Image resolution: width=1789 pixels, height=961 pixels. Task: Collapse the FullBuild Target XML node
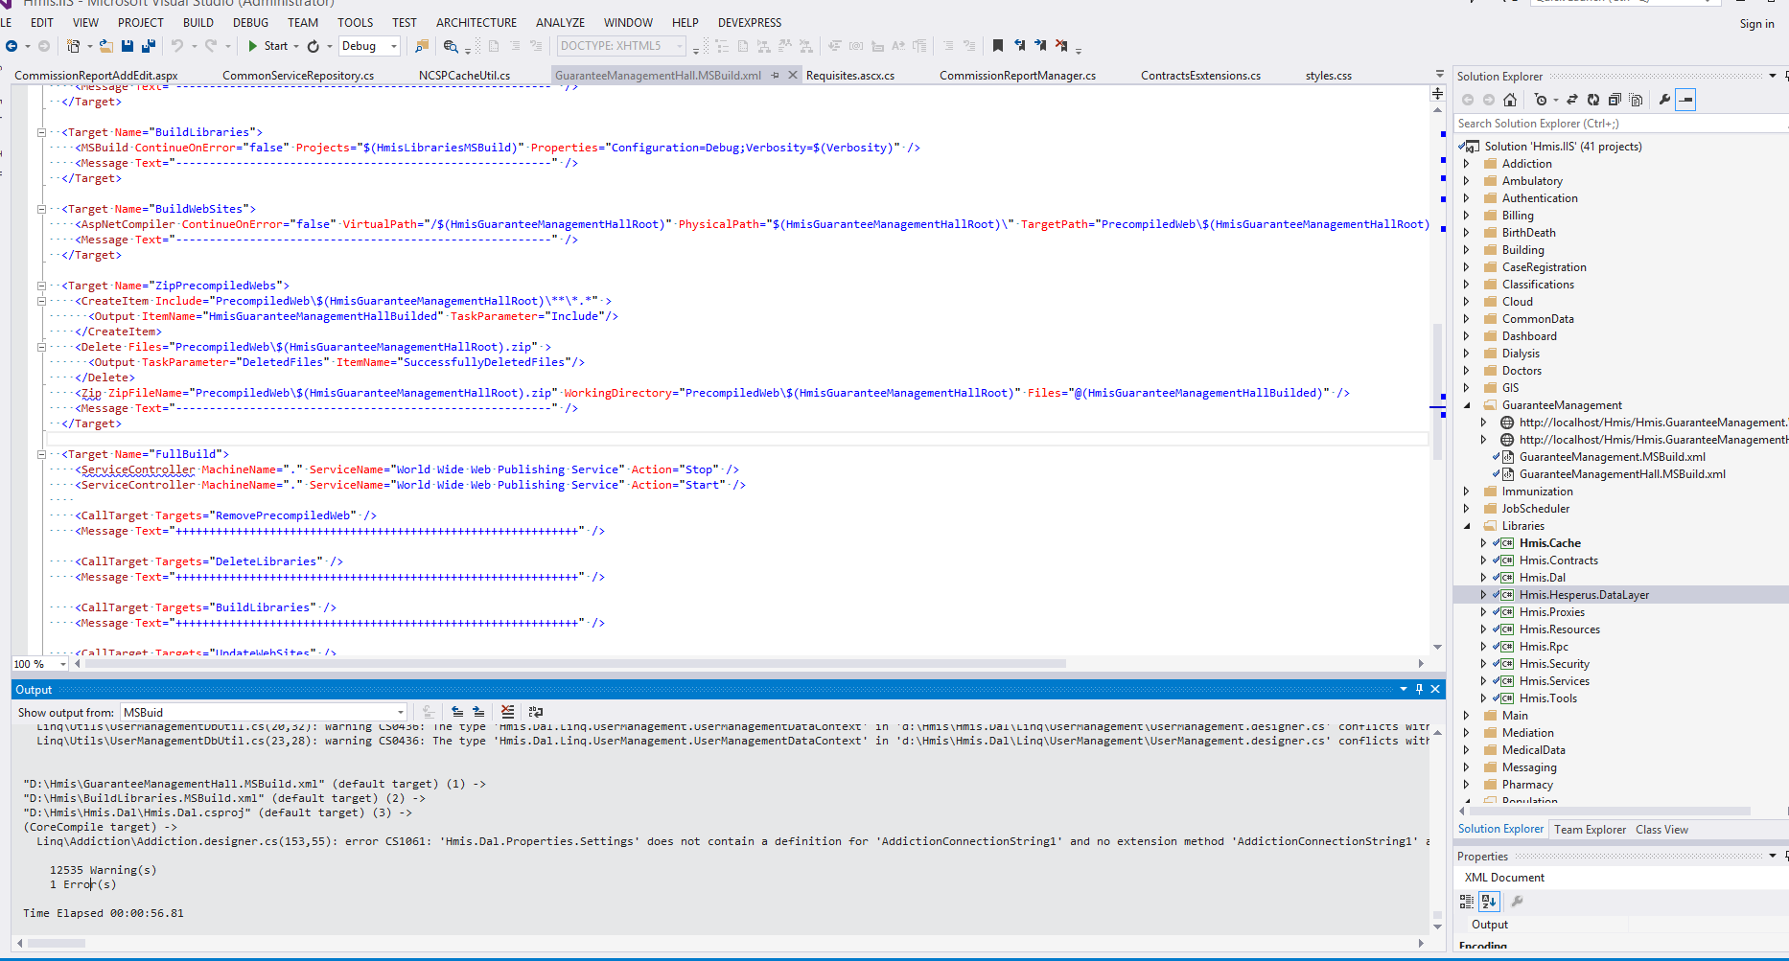pyautogui.click(x=41, y=454)
